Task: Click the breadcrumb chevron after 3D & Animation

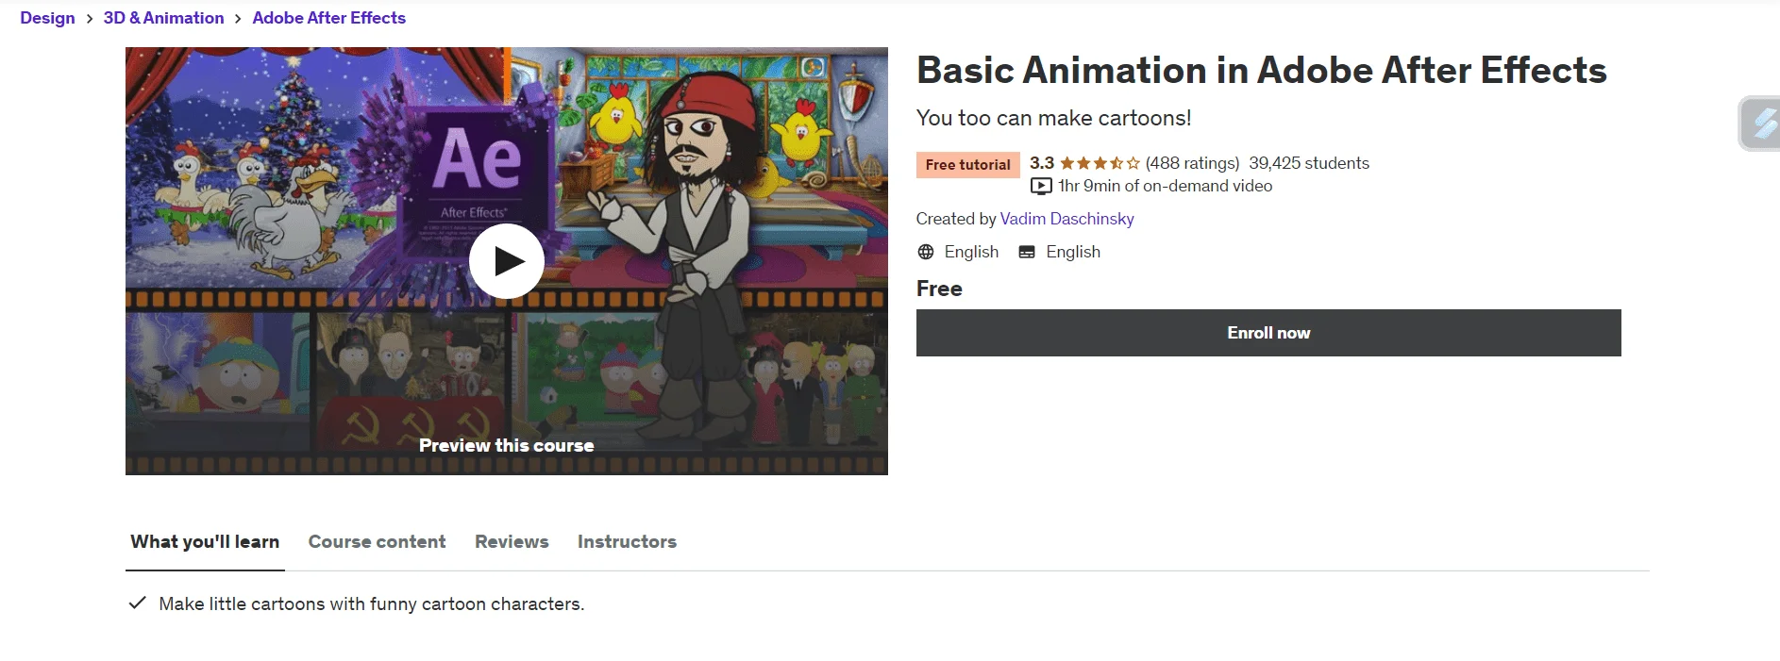Action: point(238,19)
